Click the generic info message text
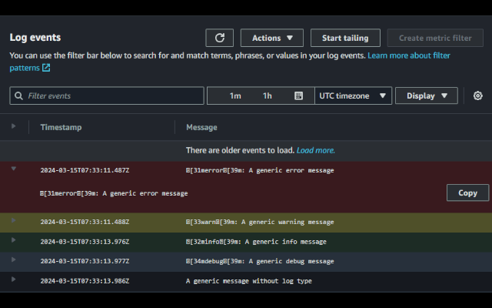The height and width of the screenshot is (308, 492). click(x=256, y=242)
